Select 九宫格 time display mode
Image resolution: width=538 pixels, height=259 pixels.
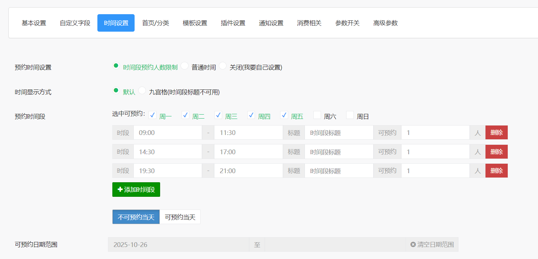point(142,91)
